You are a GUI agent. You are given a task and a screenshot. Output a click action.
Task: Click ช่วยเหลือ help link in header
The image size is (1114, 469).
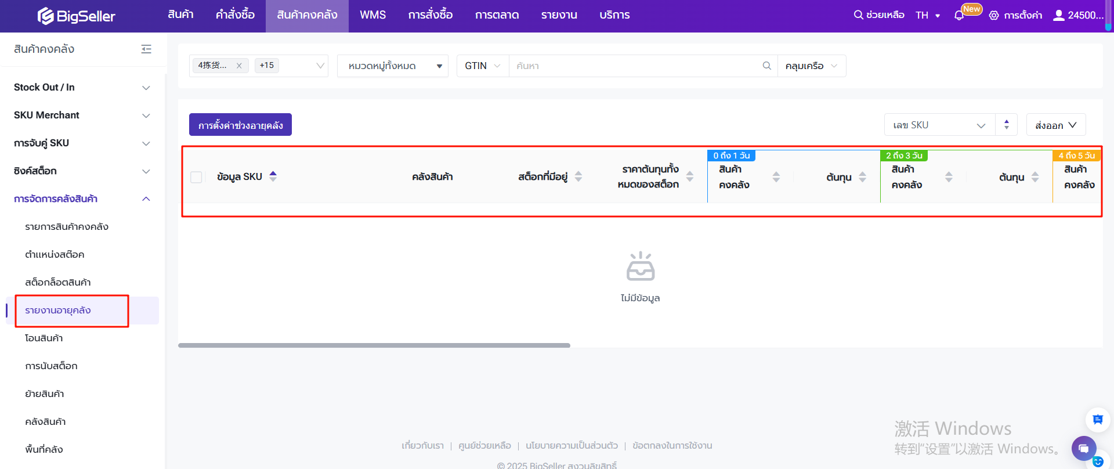click(885, 15)
